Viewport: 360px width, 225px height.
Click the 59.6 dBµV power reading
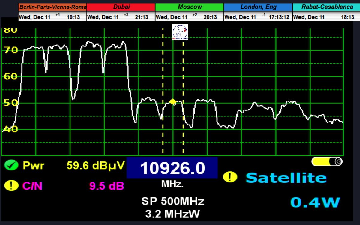(x=95, y=165)
